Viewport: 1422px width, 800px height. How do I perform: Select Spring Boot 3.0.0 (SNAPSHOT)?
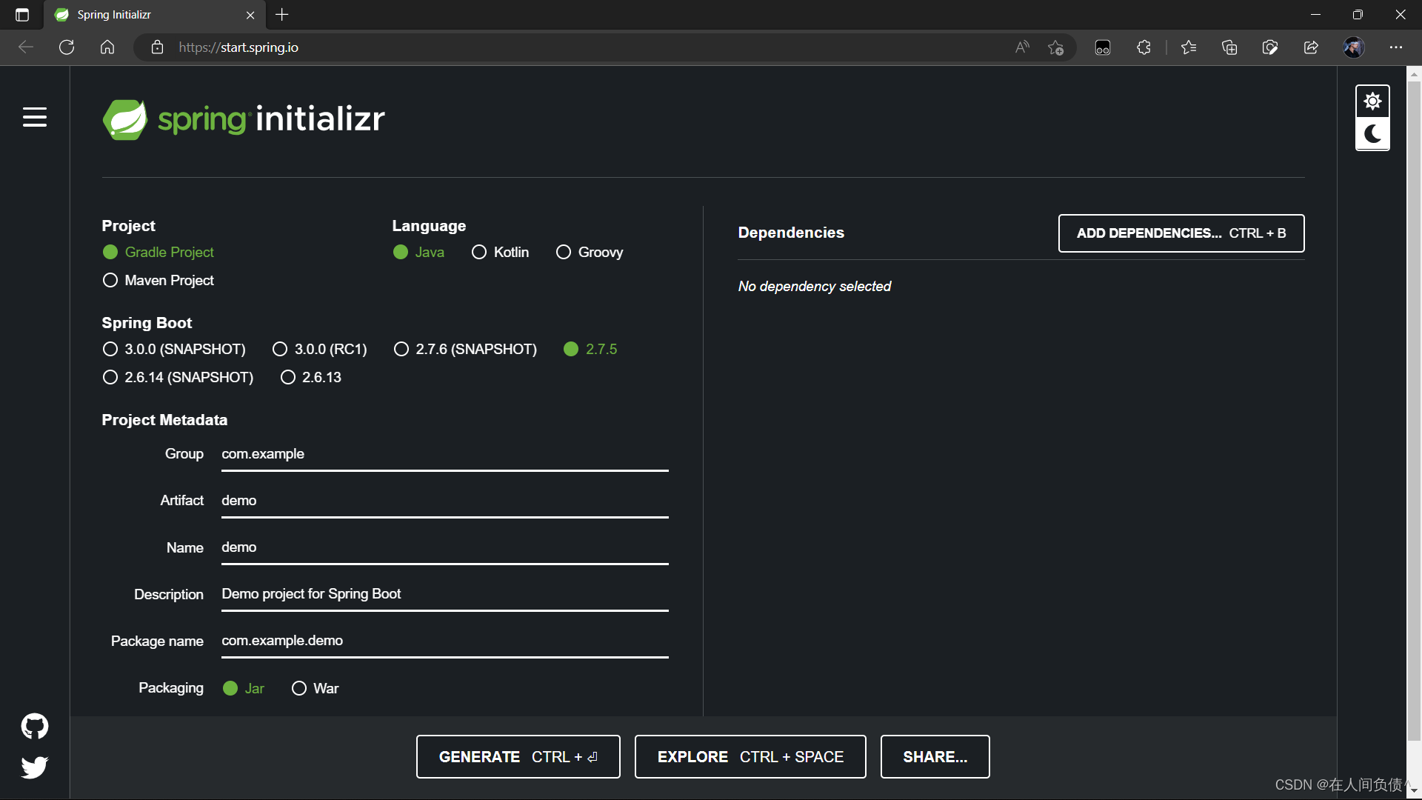pyautogui.click(x=174, y=349)
